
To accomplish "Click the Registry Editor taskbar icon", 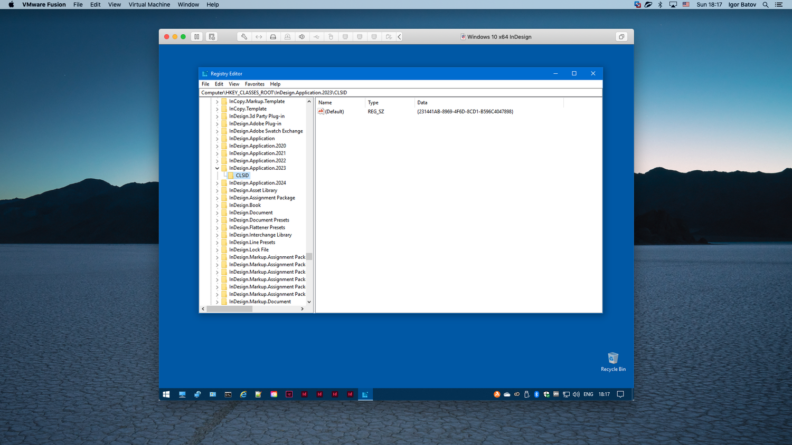I will pos(365,394).
